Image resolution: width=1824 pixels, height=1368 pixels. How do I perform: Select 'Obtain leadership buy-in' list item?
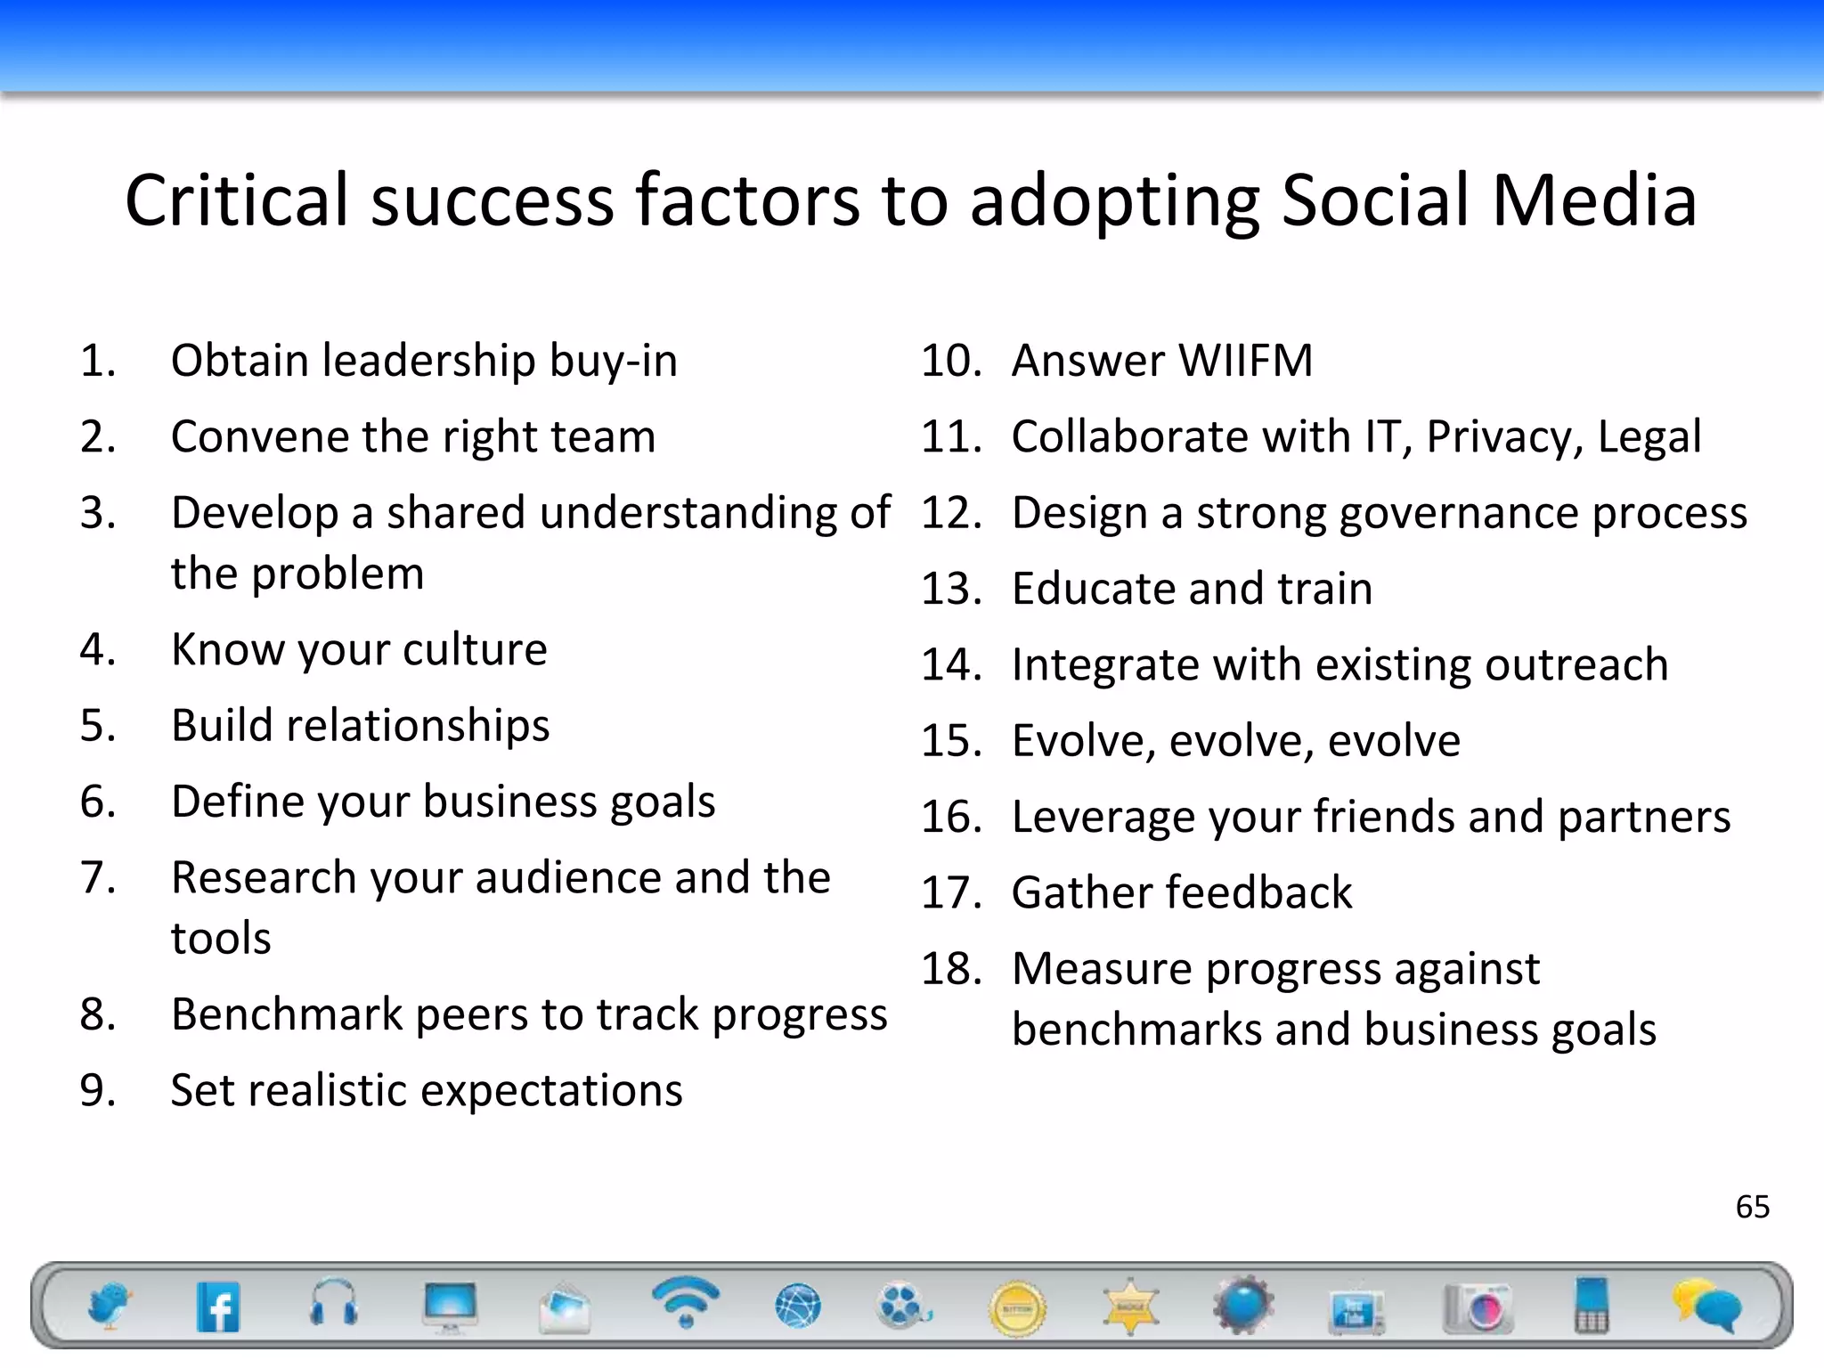(424, 361)
